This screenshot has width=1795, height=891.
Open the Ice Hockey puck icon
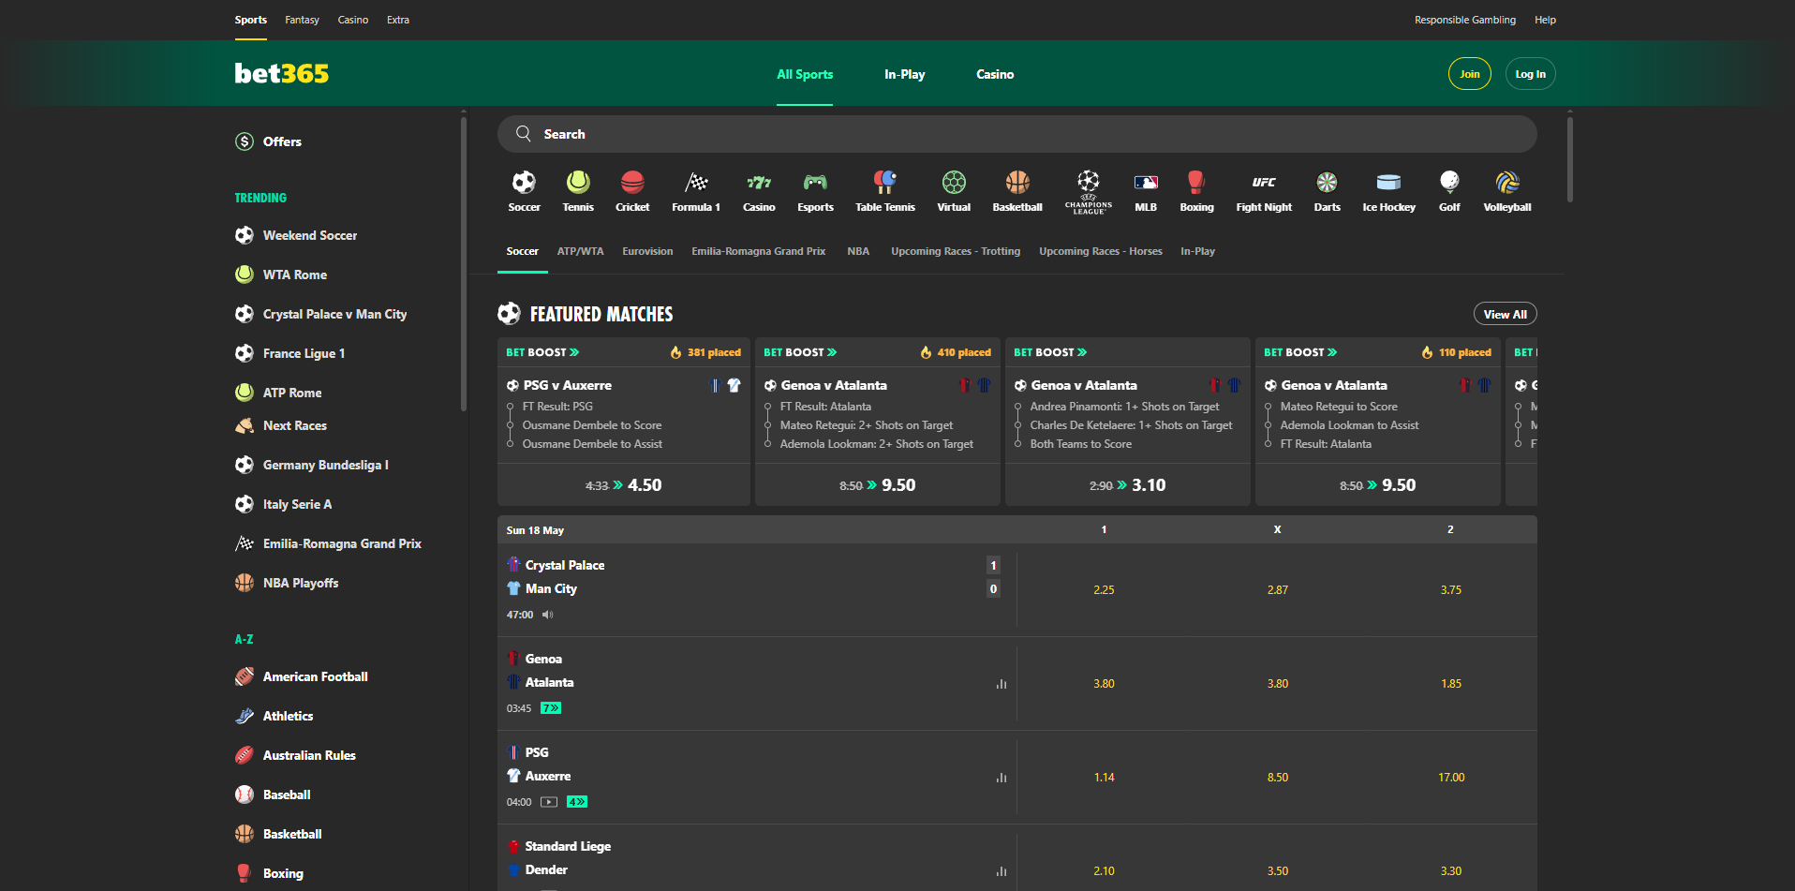pyautogui.click(x=1388, y=182)
